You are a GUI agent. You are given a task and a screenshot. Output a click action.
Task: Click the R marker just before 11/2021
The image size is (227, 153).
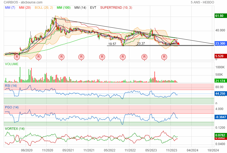coord(81,57)
